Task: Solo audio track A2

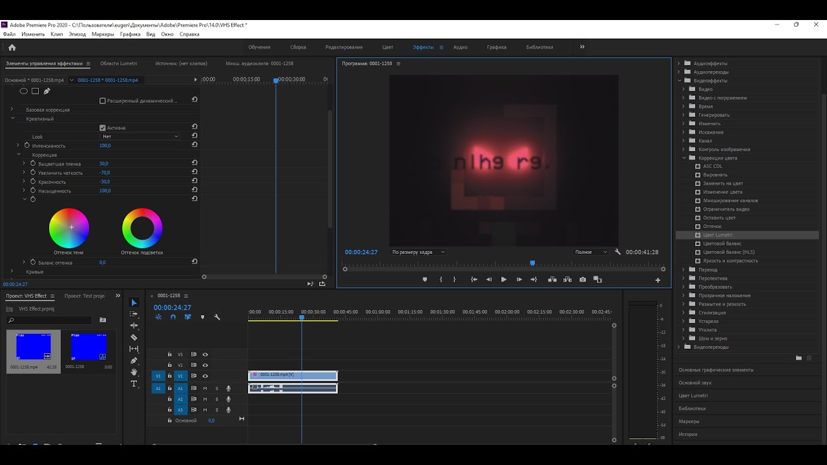Action: pyautogui.click(x=216, y=399)
